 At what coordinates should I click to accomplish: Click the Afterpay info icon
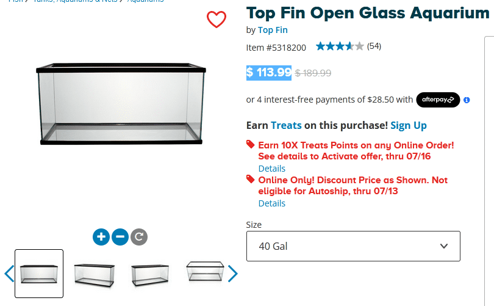(x=467, y=100)
